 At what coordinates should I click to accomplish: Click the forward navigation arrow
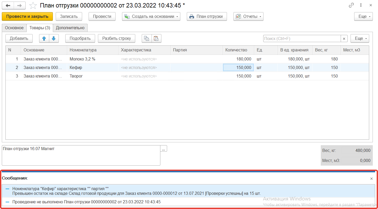[x=19, y=5]
